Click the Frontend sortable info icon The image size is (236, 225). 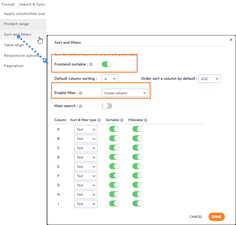click(x=91, y=64)
